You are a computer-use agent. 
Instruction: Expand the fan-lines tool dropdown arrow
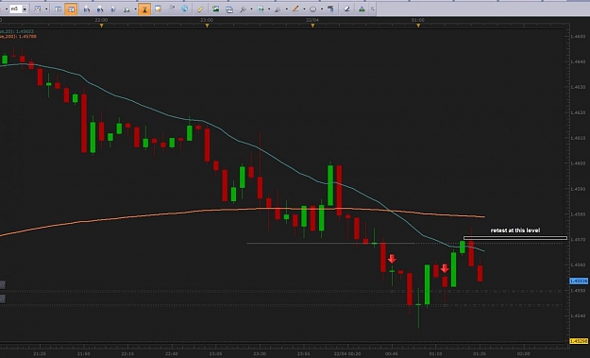point(287,9)
